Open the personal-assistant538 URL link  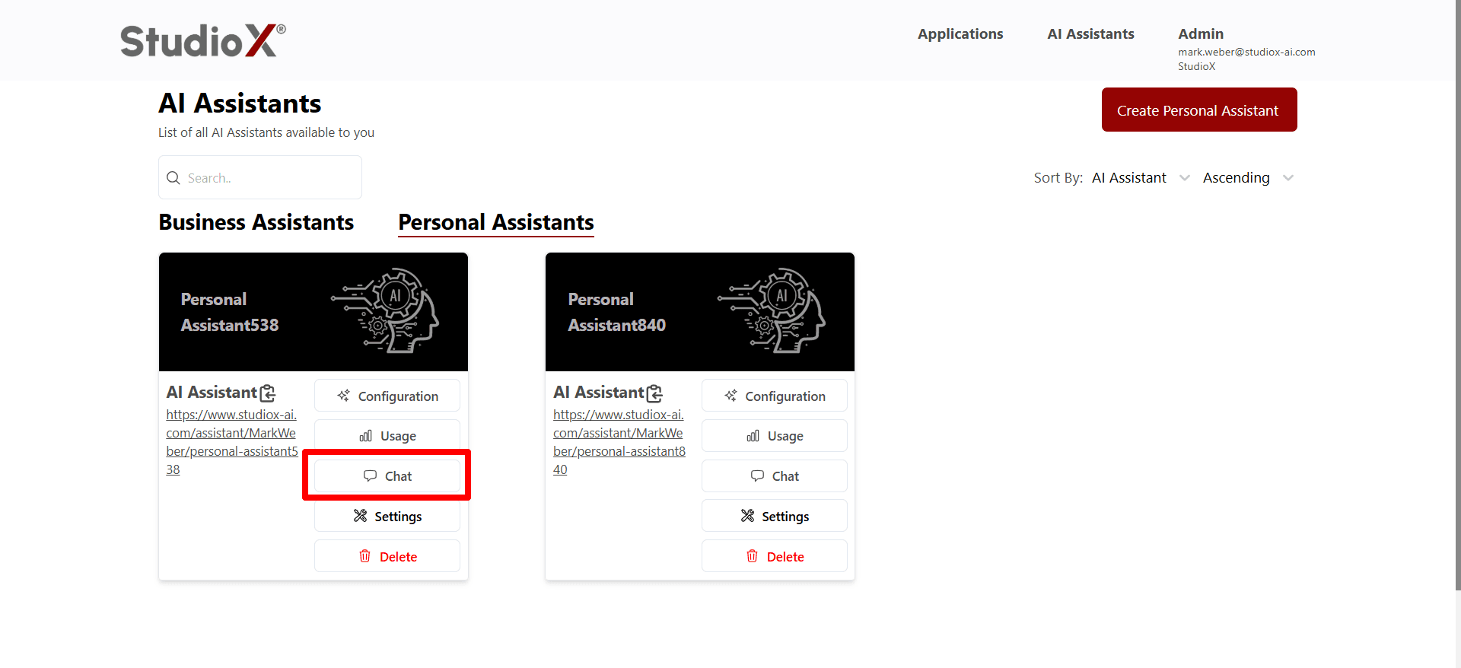coord(231,441)
